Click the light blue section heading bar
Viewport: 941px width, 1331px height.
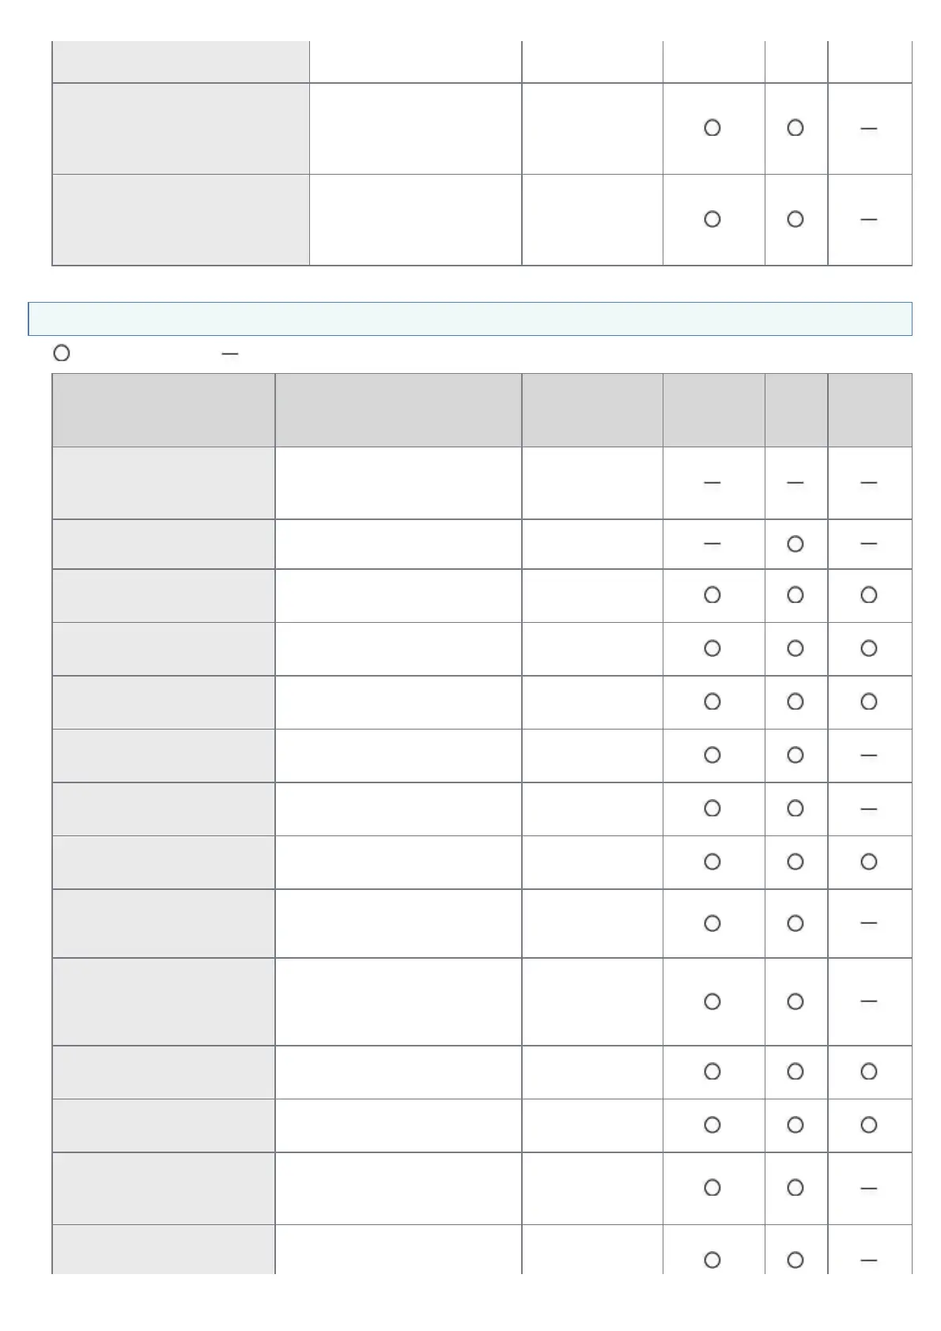[x=470, y=319]
